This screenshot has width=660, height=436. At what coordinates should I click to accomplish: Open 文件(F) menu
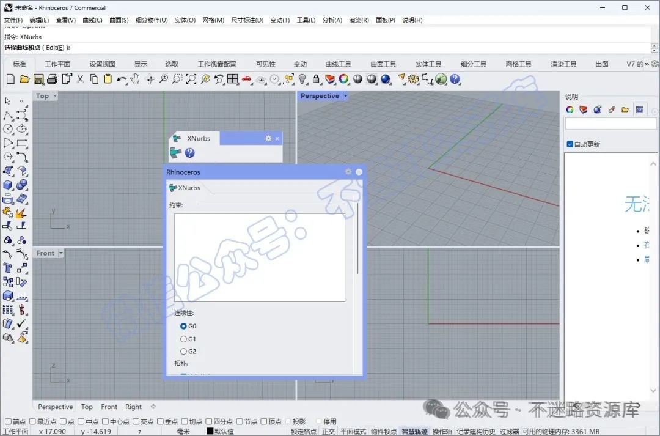13,20
